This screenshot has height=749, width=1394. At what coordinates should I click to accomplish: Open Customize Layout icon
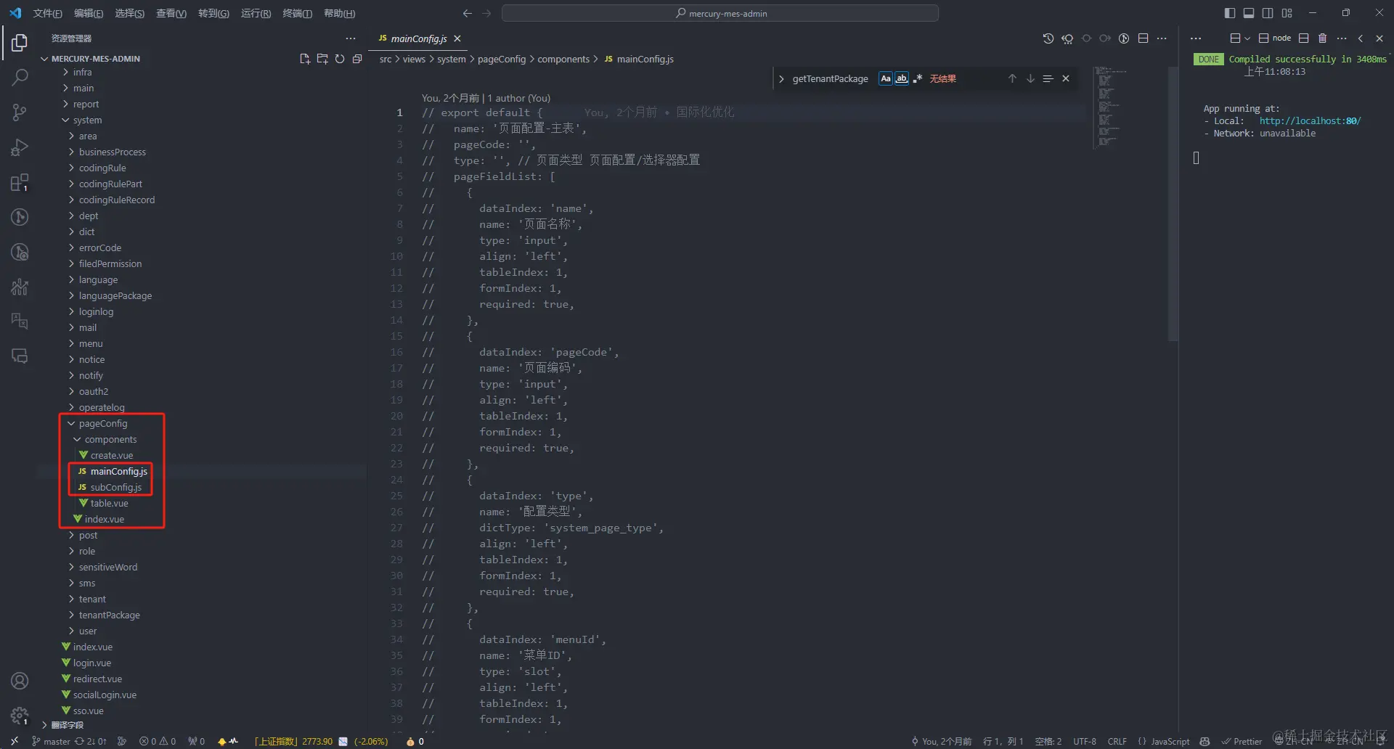pyautogui.click(x=1287, y=13)
